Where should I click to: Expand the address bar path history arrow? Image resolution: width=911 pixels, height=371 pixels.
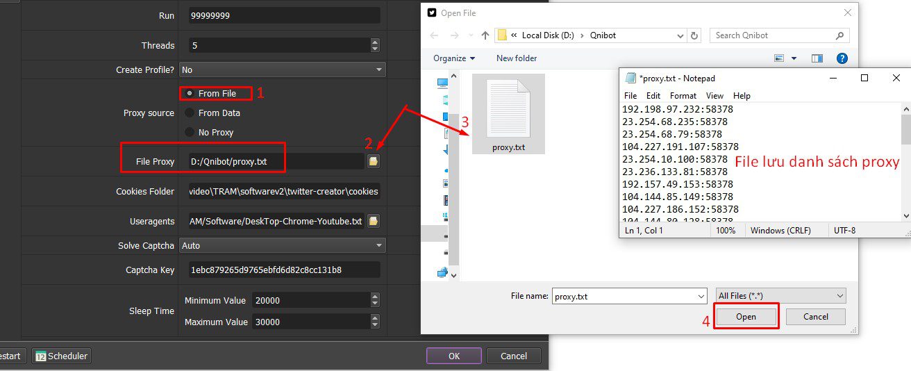(x=680, y=35)
